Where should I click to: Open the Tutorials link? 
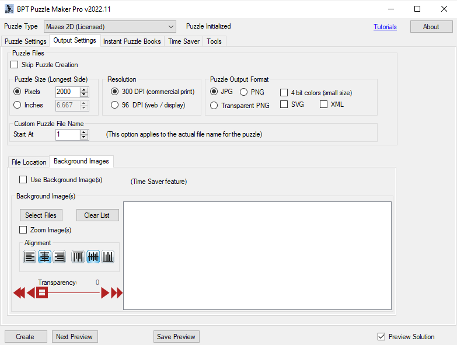(x=385, y=27)
